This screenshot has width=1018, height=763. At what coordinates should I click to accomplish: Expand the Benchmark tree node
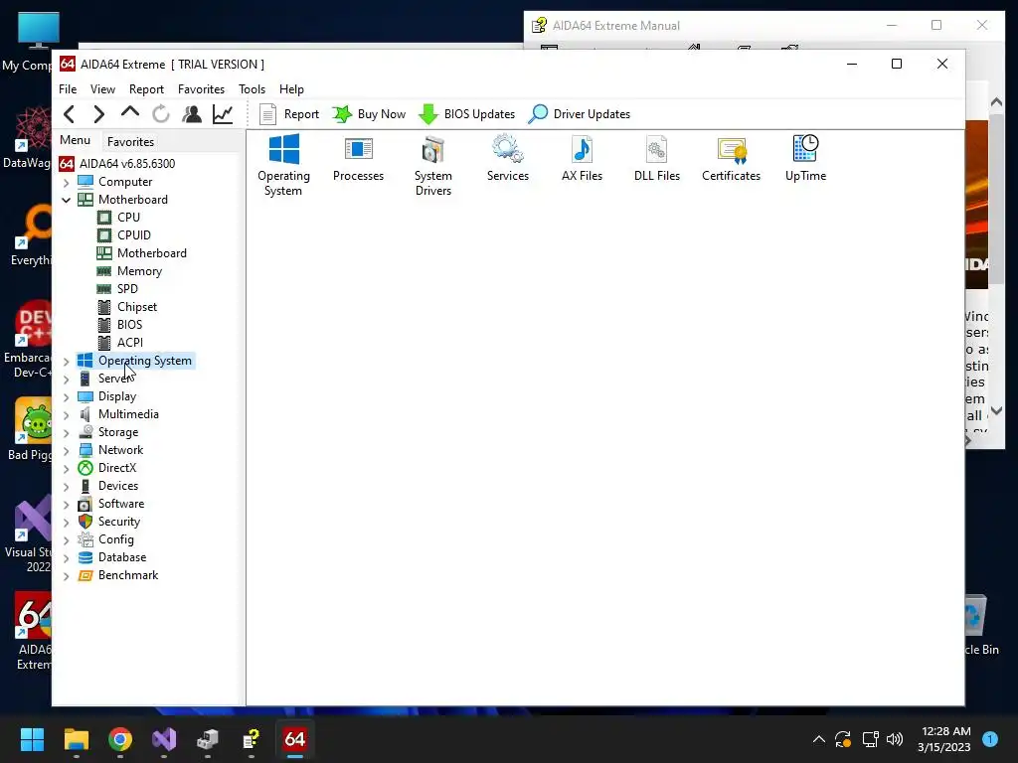pos(67,576)
